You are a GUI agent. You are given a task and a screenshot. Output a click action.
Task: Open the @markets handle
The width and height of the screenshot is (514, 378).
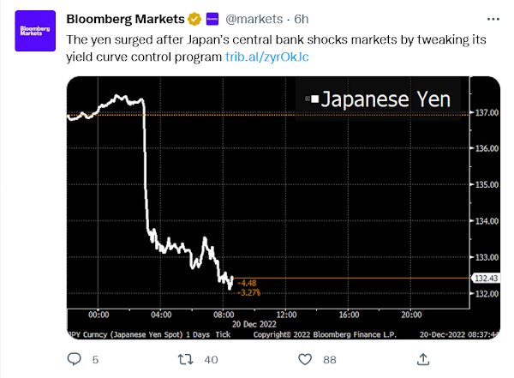254,19
